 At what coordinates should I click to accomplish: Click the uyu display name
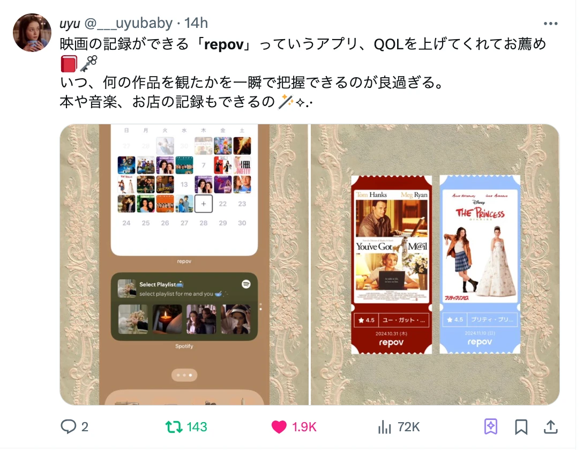70,24
